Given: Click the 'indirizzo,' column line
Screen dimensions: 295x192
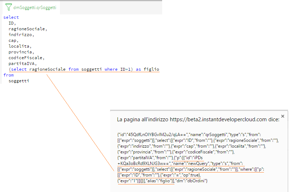Looking at the screenshot, I should [x=21, y=35].
